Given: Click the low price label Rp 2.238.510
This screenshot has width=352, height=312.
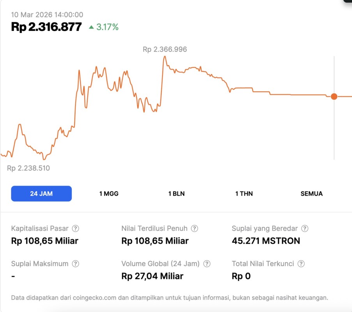Looking at the screenshot, I should click(x=28, y=168).
